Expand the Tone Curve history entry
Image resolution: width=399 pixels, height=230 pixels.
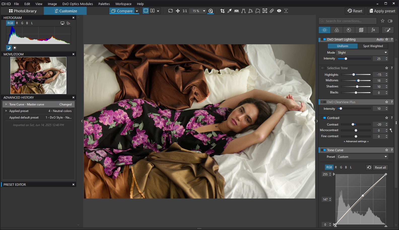pos(6,104)
